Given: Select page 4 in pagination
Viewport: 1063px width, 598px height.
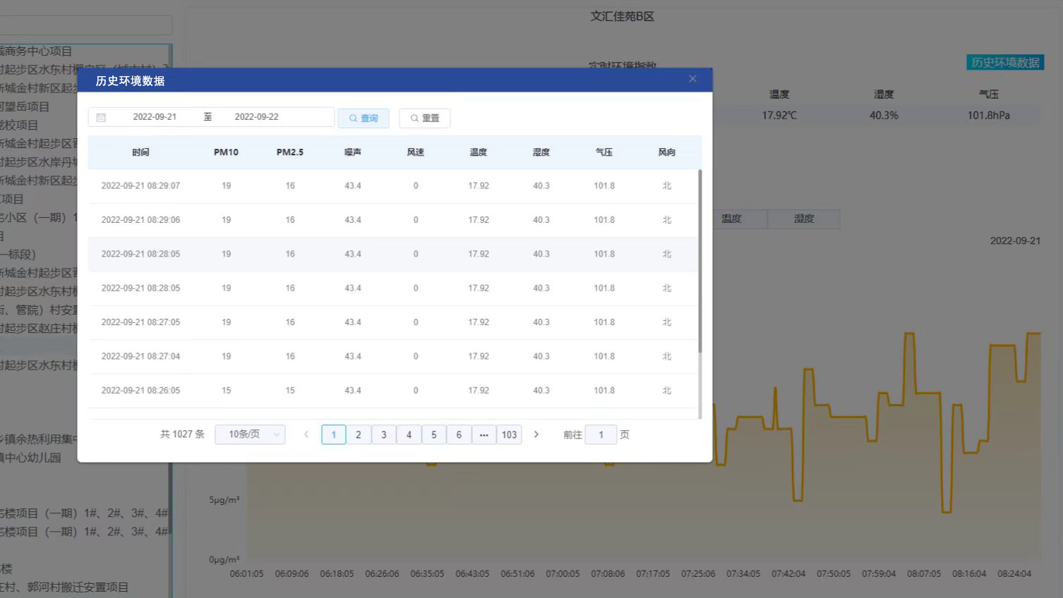Looking at the screenshot, I should pyautogui.click(x=409, y=434).
